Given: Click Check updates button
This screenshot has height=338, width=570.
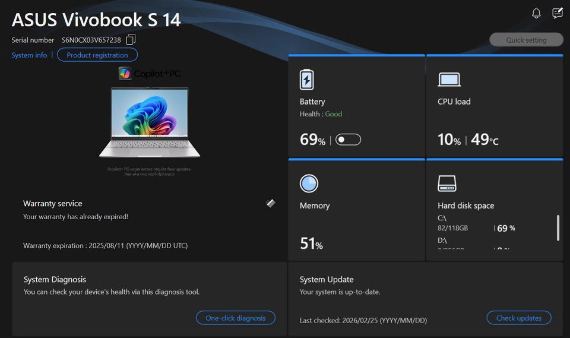Looking at the screenshot, I should 519,318.
